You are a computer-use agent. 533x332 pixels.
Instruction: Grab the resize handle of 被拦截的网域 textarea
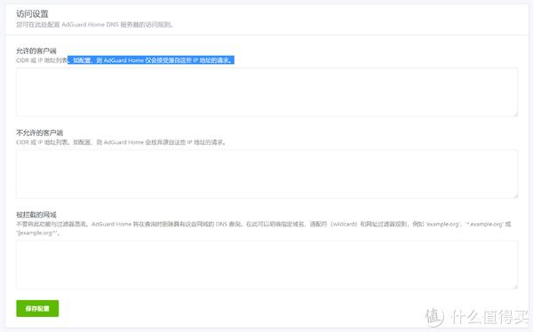(x=515, y=287)
